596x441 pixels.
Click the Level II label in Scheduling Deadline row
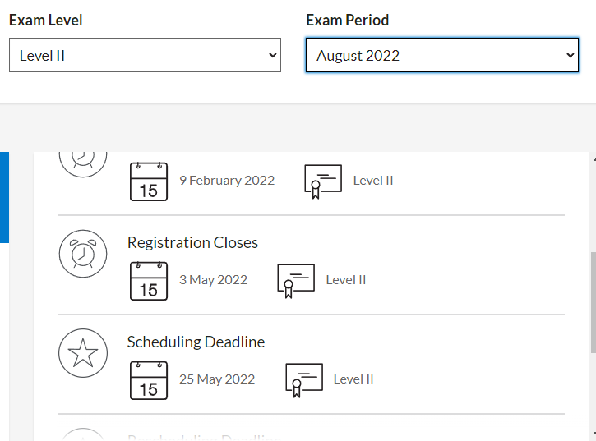353,379
